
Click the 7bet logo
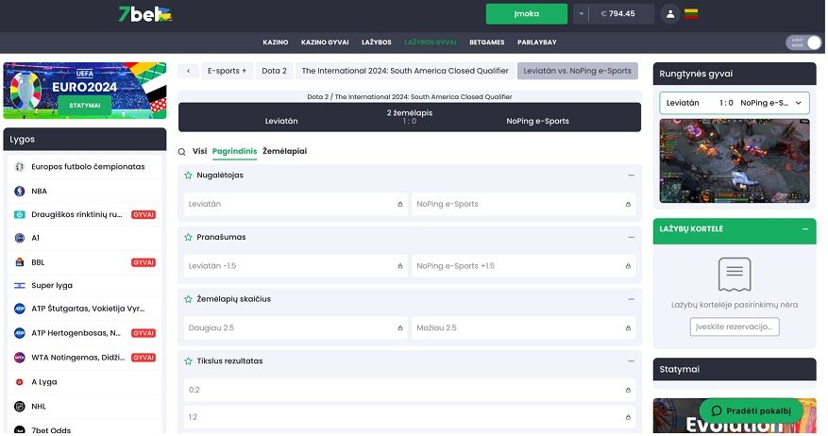[145, 14]
